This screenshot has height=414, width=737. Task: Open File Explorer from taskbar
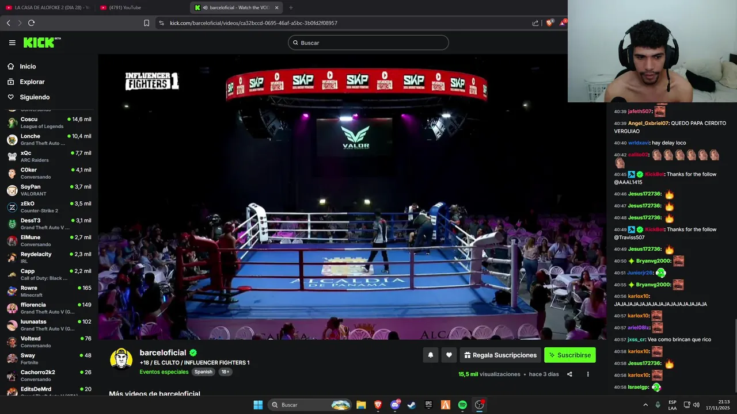coord(361,405)
